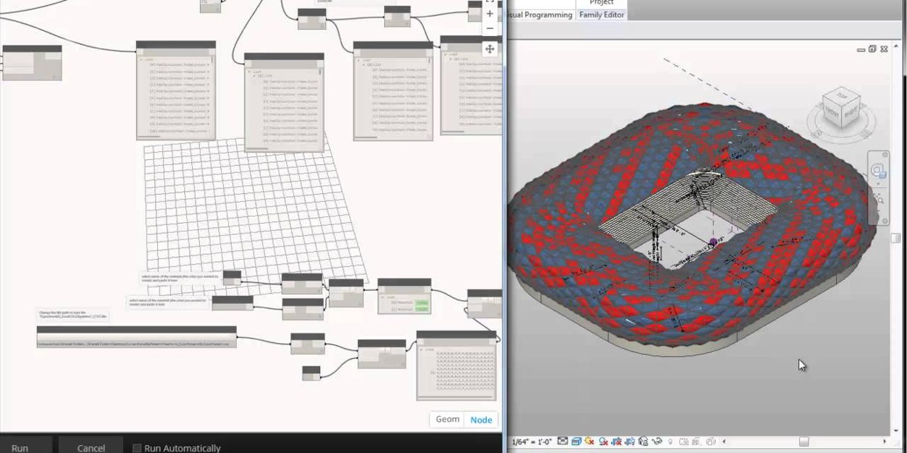This screenshot has height=453, width=907.
Task: Click the vertical scrollbar up arrow in Revit
Action: [x=896, y=46]
